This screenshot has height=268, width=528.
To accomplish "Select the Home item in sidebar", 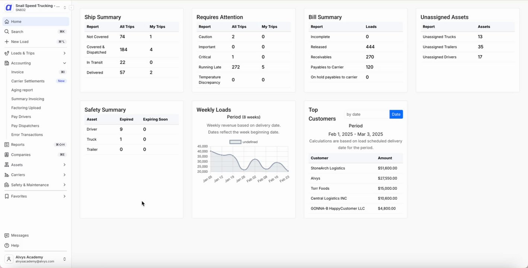I will point(36,22).
